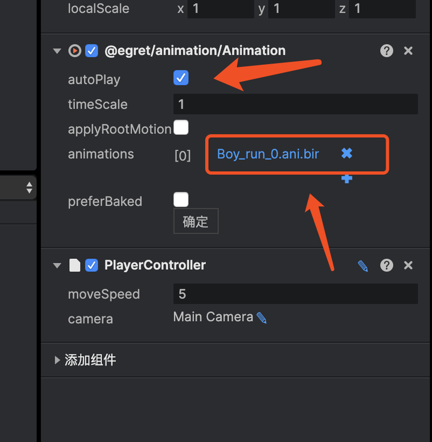432x442 pixels.
Task: Click the 确定 button
Action: click(x=196, y=221)
